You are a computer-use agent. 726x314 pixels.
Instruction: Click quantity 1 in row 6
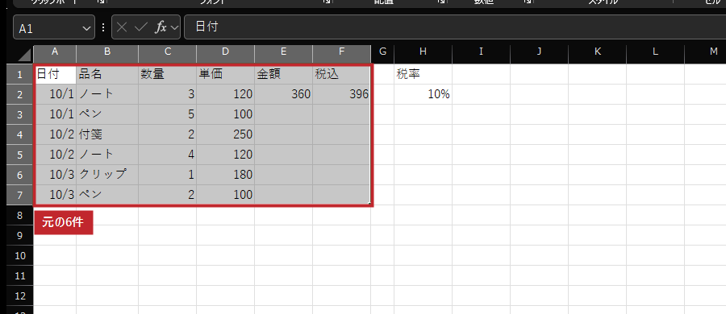coord(168,175)
